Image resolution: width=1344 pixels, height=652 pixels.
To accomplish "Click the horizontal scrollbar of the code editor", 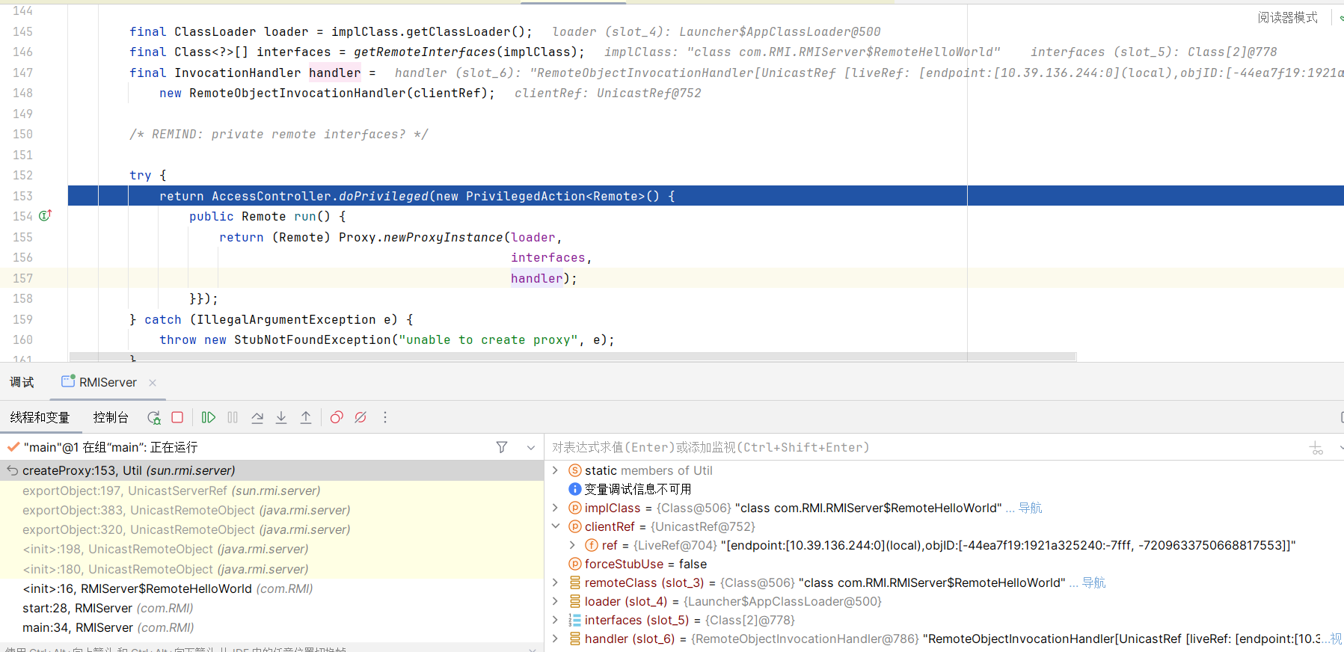I will 573,357.
